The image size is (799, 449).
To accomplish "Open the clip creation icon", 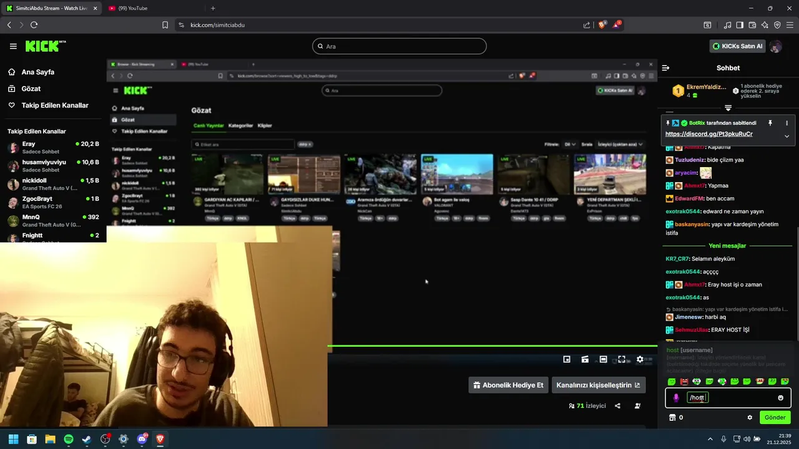I will pyautogui.click(x=585, y=359).
